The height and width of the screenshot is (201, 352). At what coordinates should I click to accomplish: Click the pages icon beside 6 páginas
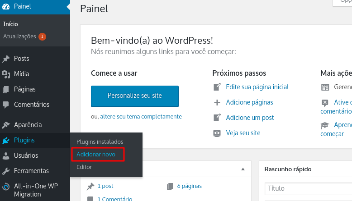(170, 186)
